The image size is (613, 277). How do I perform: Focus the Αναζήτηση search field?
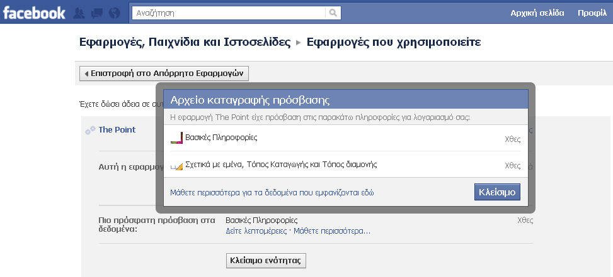[230, 13]
